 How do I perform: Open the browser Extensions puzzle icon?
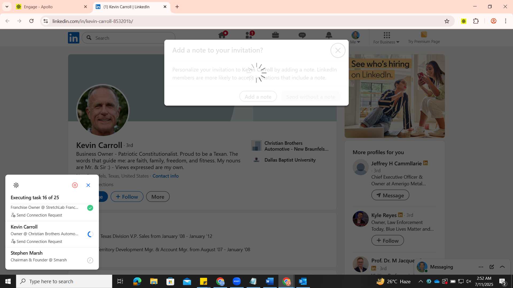click(476, 21)
